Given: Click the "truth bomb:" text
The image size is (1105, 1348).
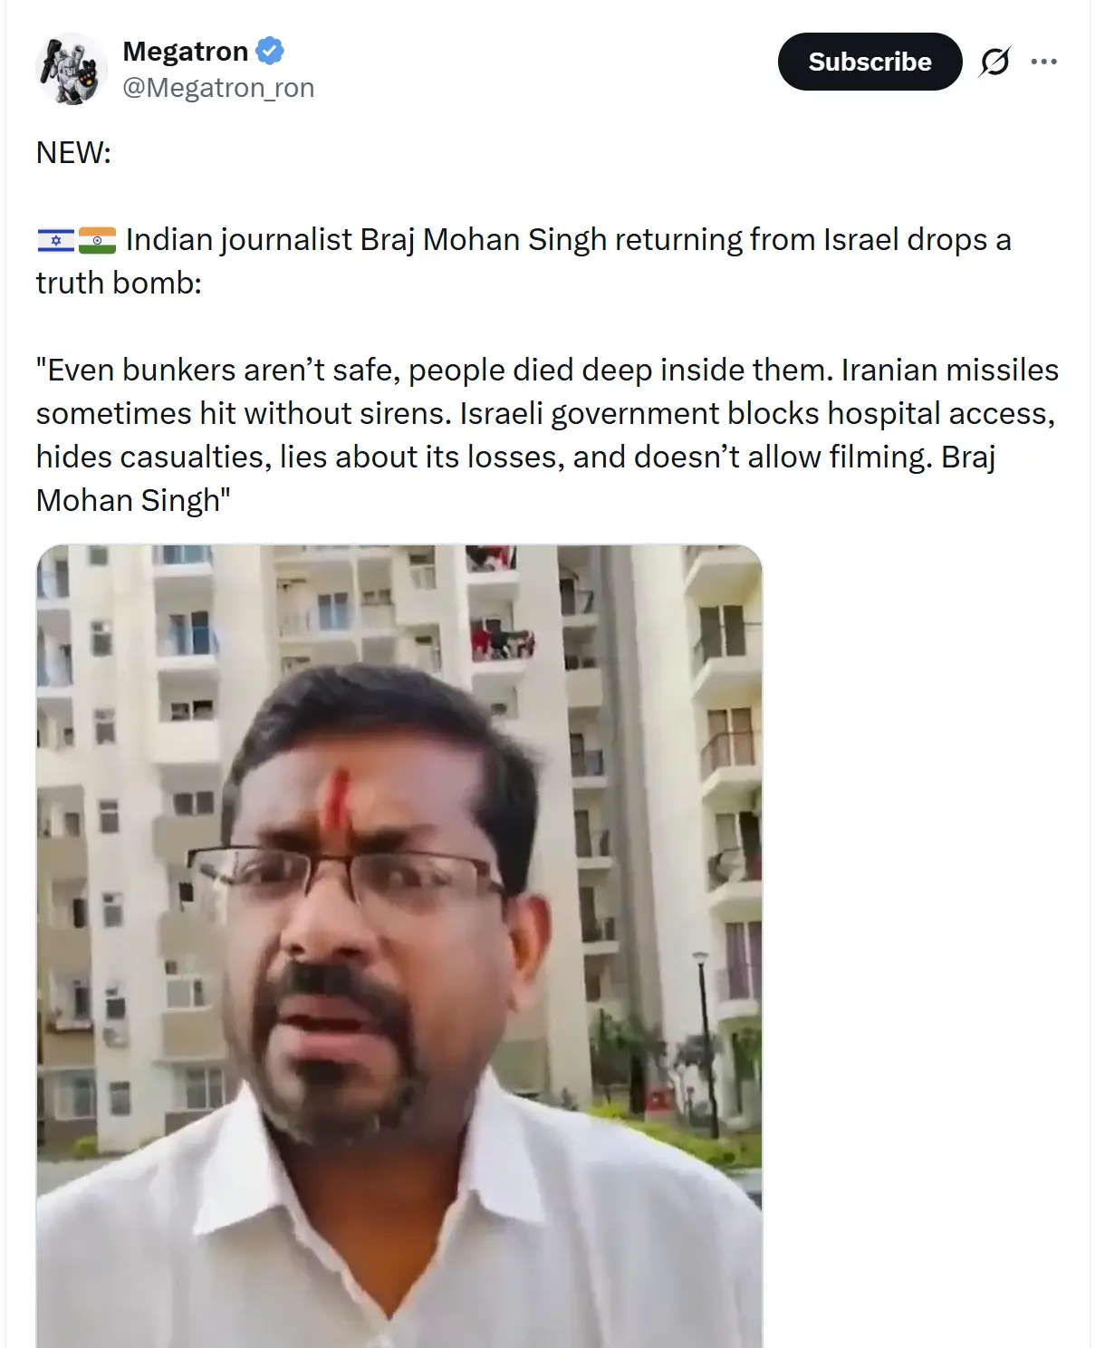Looking at the screenshot, I should pyautogui.click(x=119, y=284).
